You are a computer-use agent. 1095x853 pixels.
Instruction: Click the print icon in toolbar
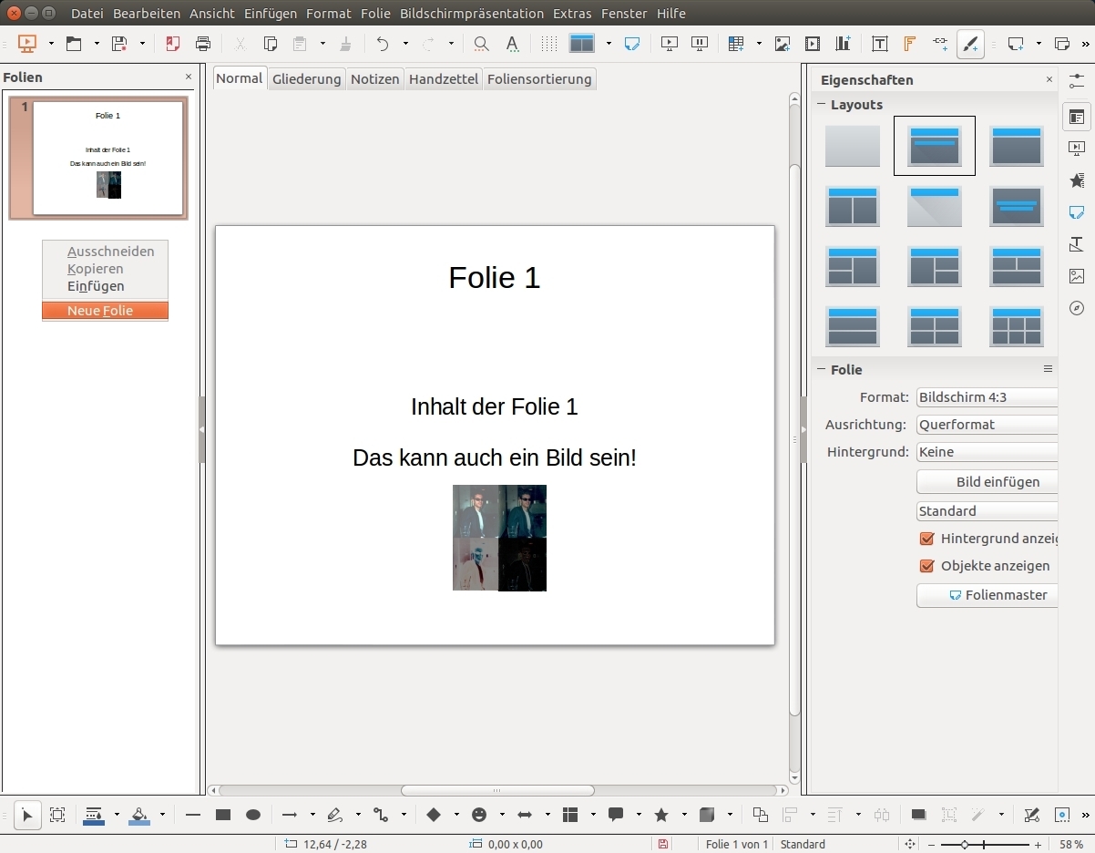(203, 44)
